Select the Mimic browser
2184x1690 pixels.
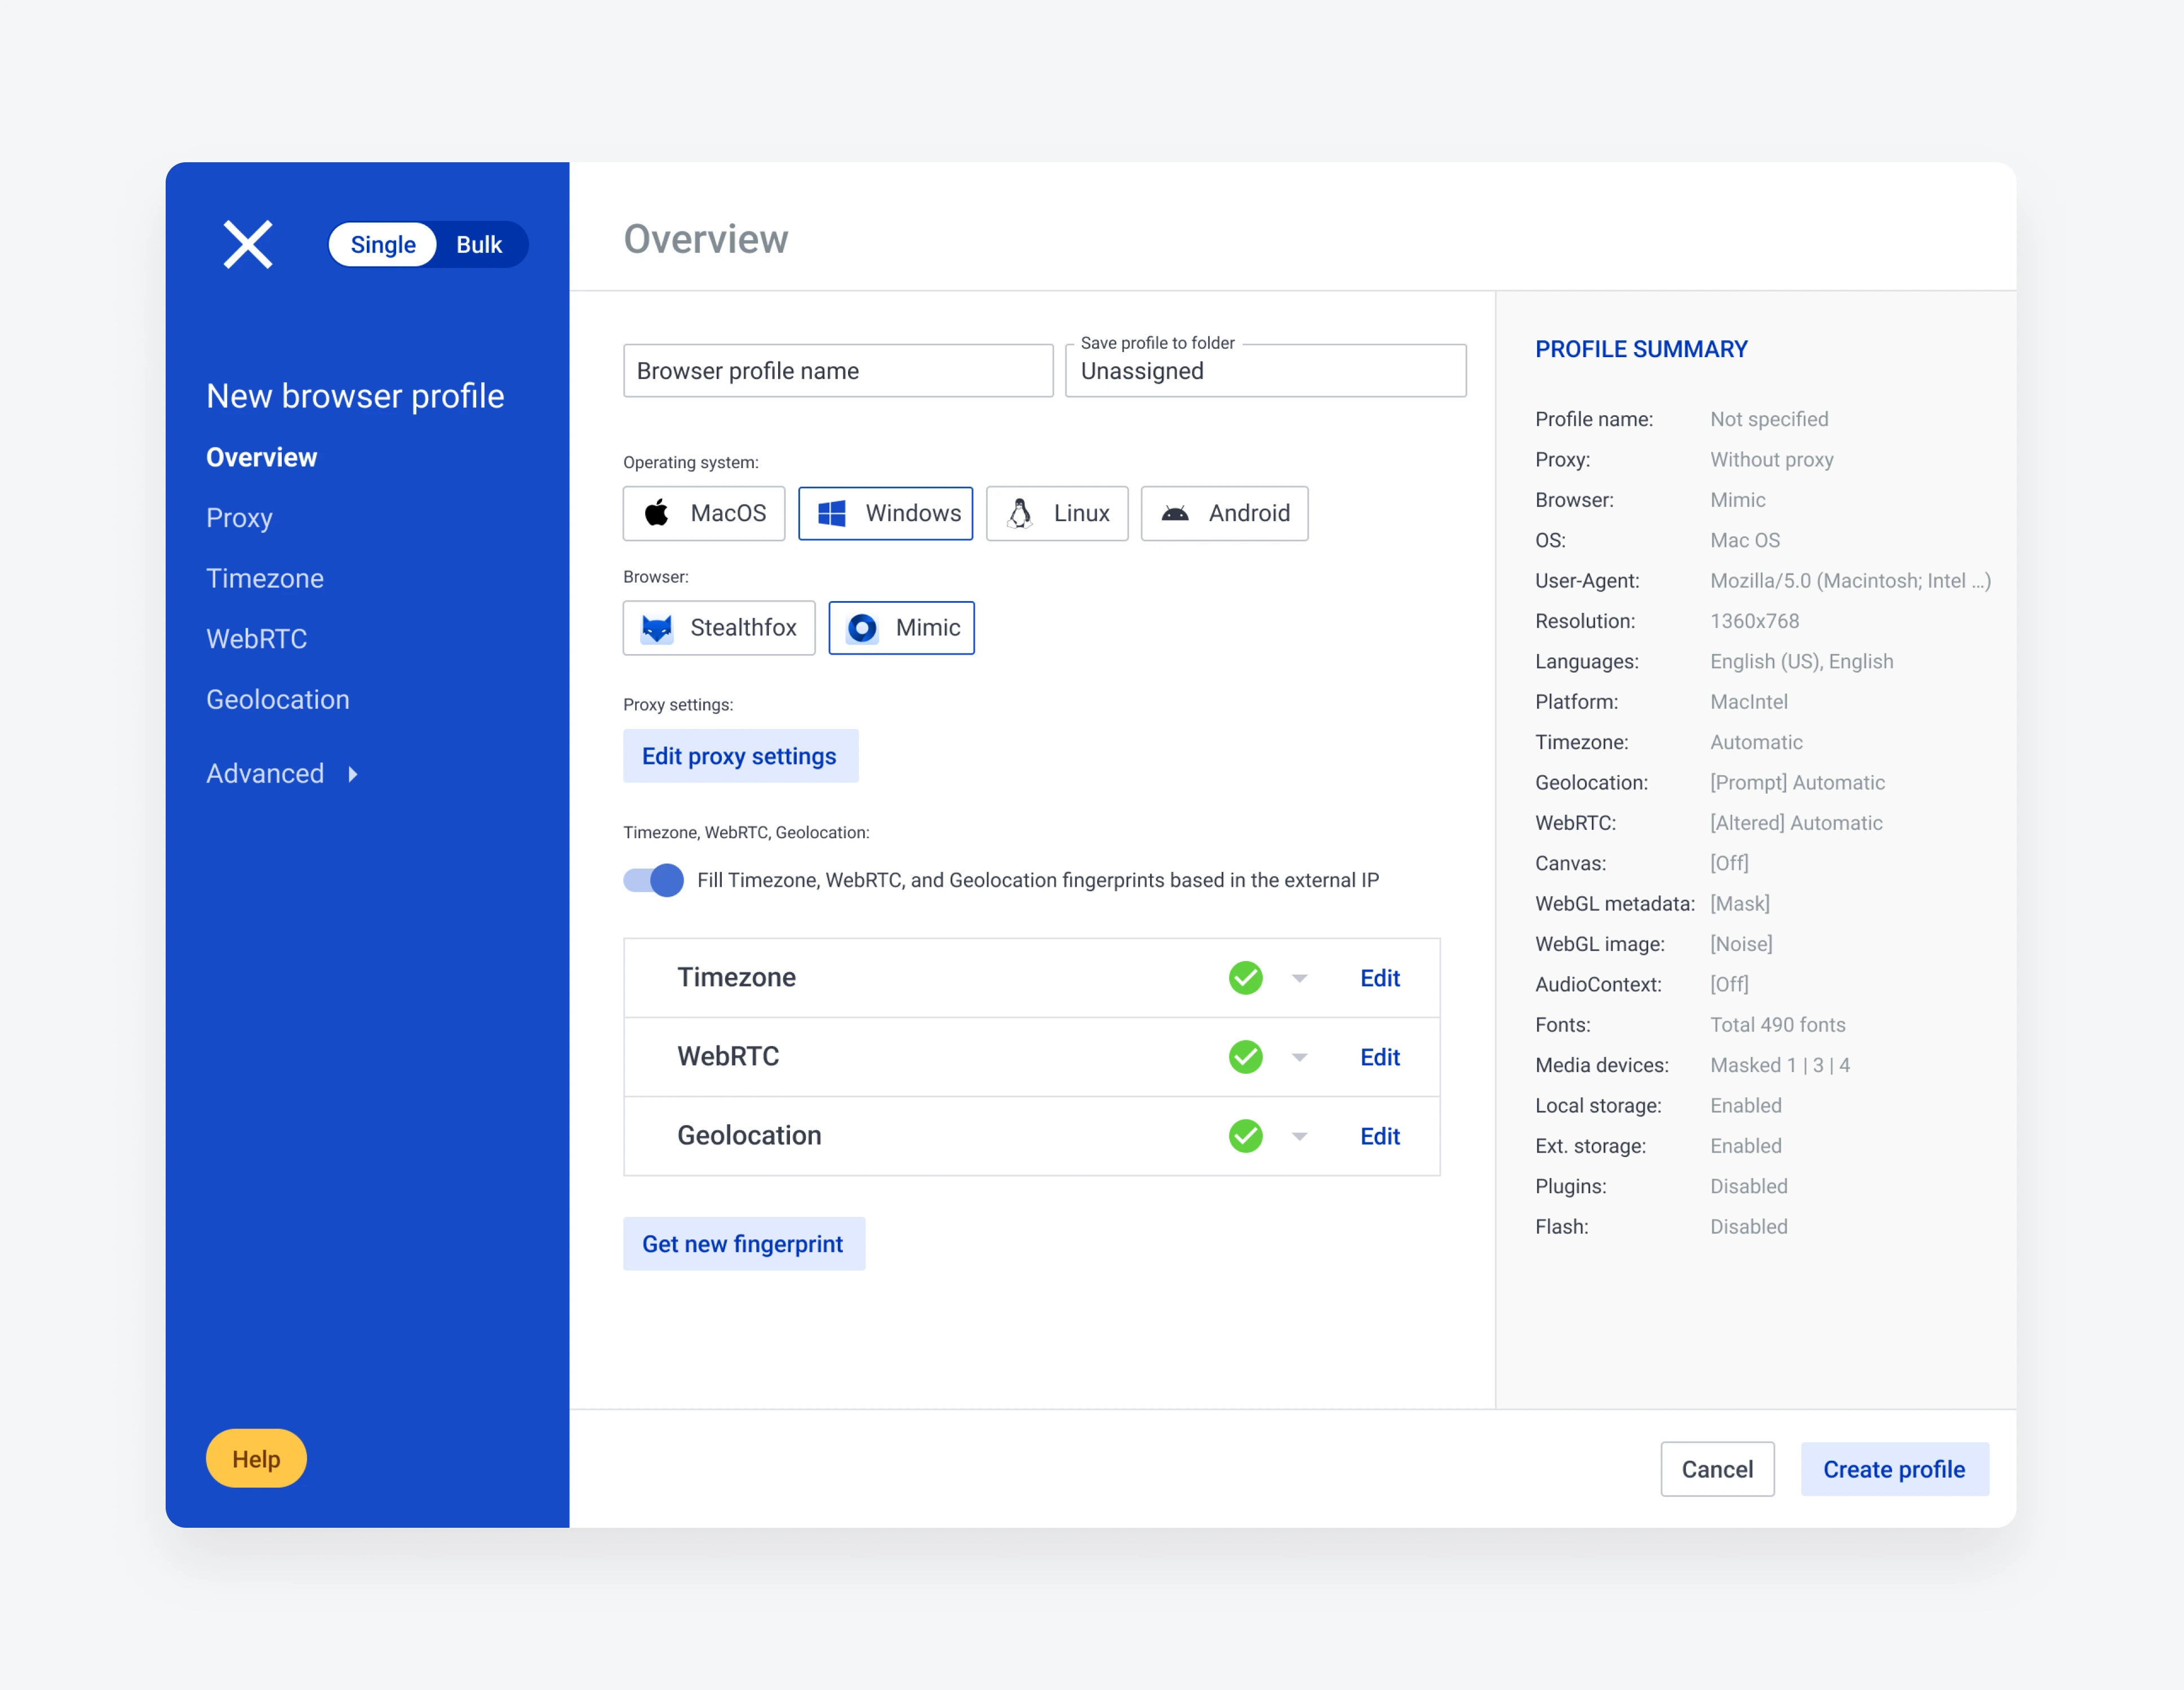coord(901,628)
